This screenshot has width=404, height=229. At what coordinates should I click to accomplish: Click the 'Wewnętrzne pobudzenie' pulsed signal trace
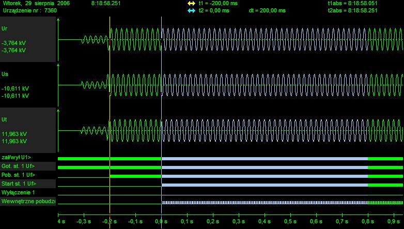point(282,203)
